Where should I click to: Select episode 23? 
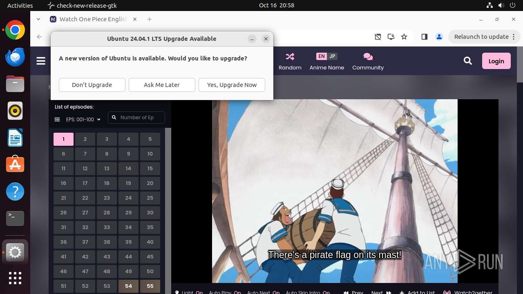(107, 198)
